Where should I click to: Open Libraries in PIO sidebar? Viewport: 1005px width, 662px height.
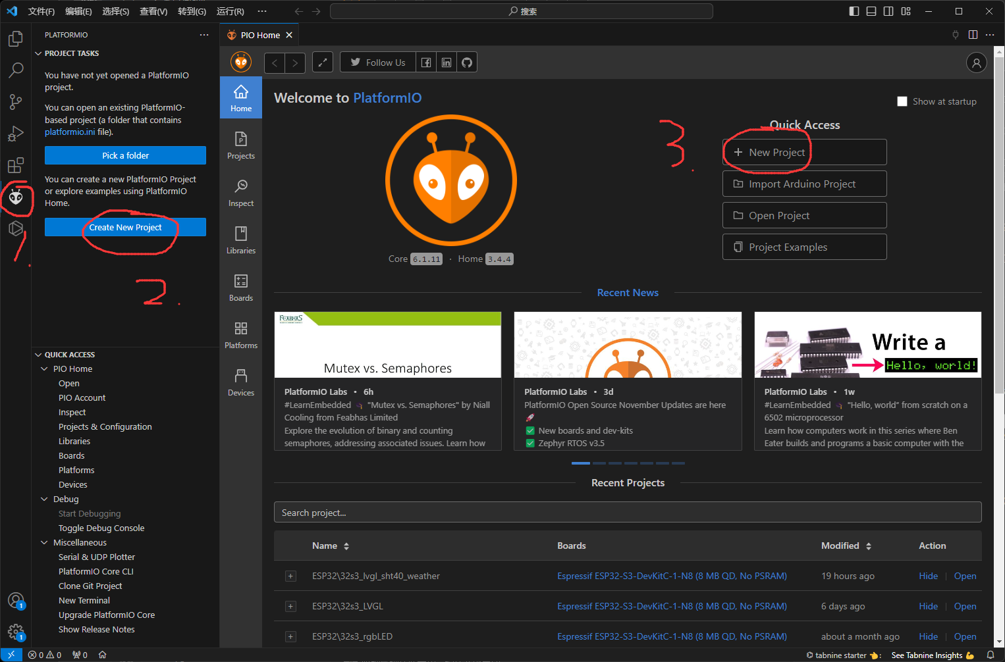pos(241,240)
